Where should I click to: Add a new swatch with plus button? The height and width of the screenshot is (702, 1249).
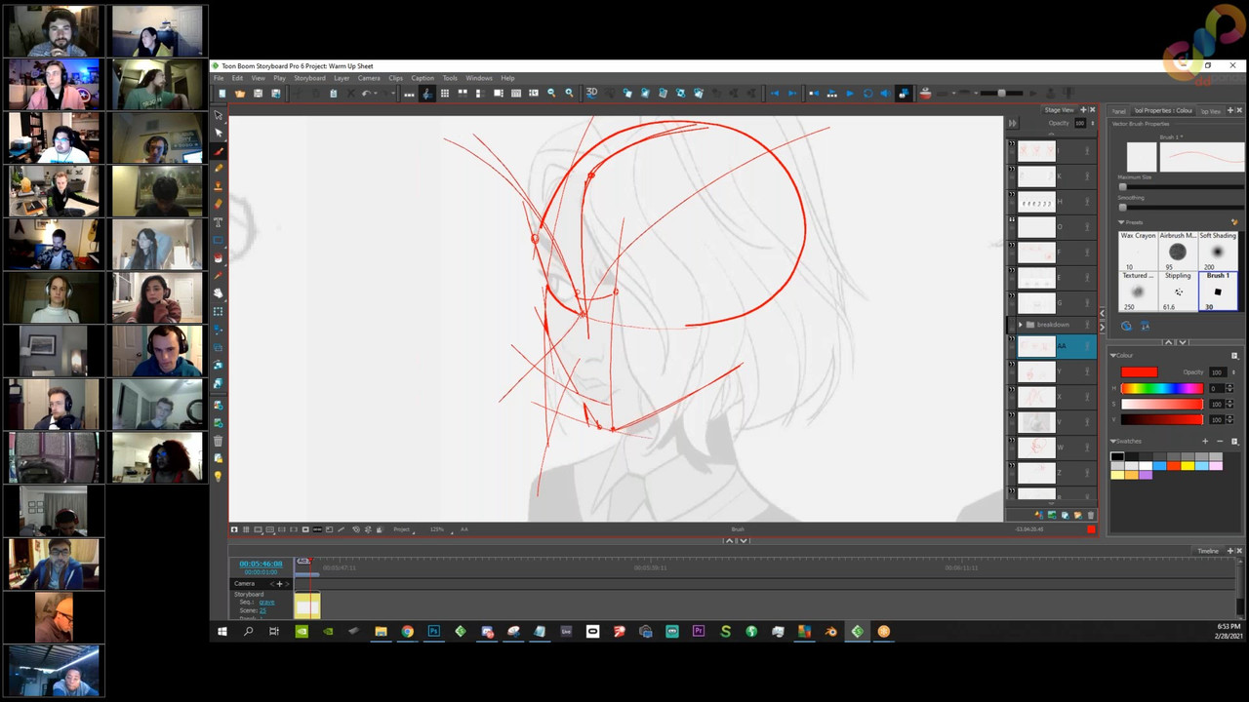(1205, 442)
